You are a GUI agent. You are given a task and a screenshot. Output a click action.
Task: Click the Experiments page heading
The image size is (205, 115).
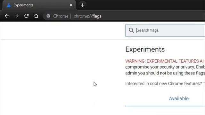145,50
